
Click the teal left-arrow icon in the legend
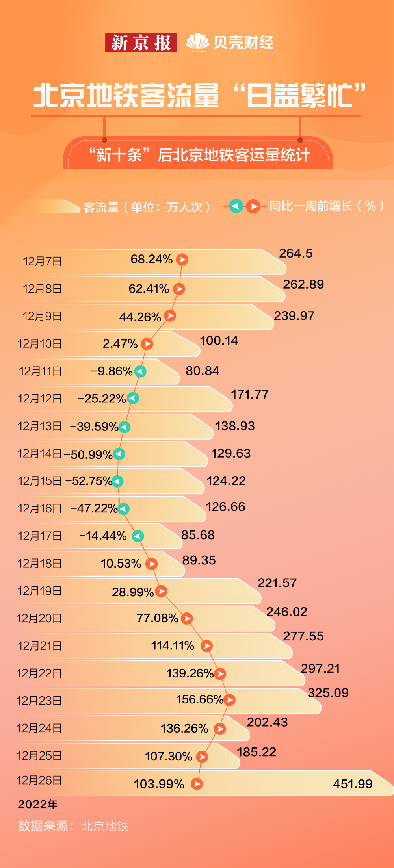236,206
